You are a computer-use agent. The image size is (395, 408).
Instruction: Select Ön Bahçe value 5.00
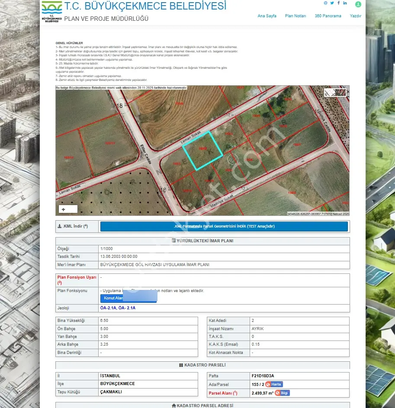(104, 329)
